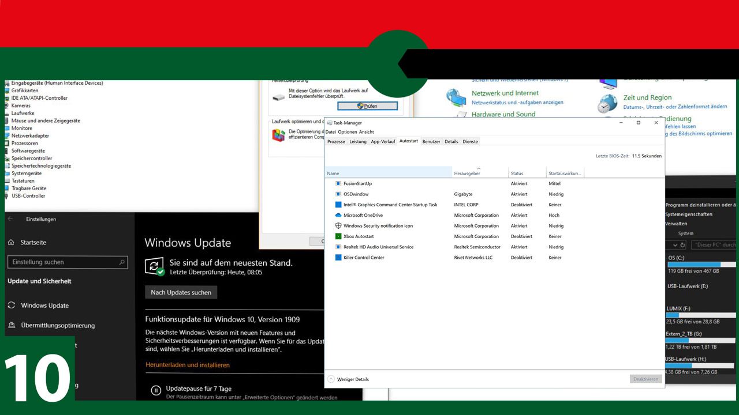739x415 pixels.
Task: Open Netzwerk und Internet via its icon
Action: pyautogui.click(x=456, y=98)
